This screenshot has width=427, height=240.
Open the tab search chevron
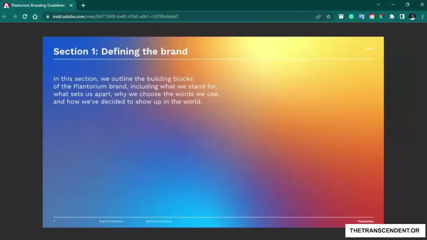378,5
